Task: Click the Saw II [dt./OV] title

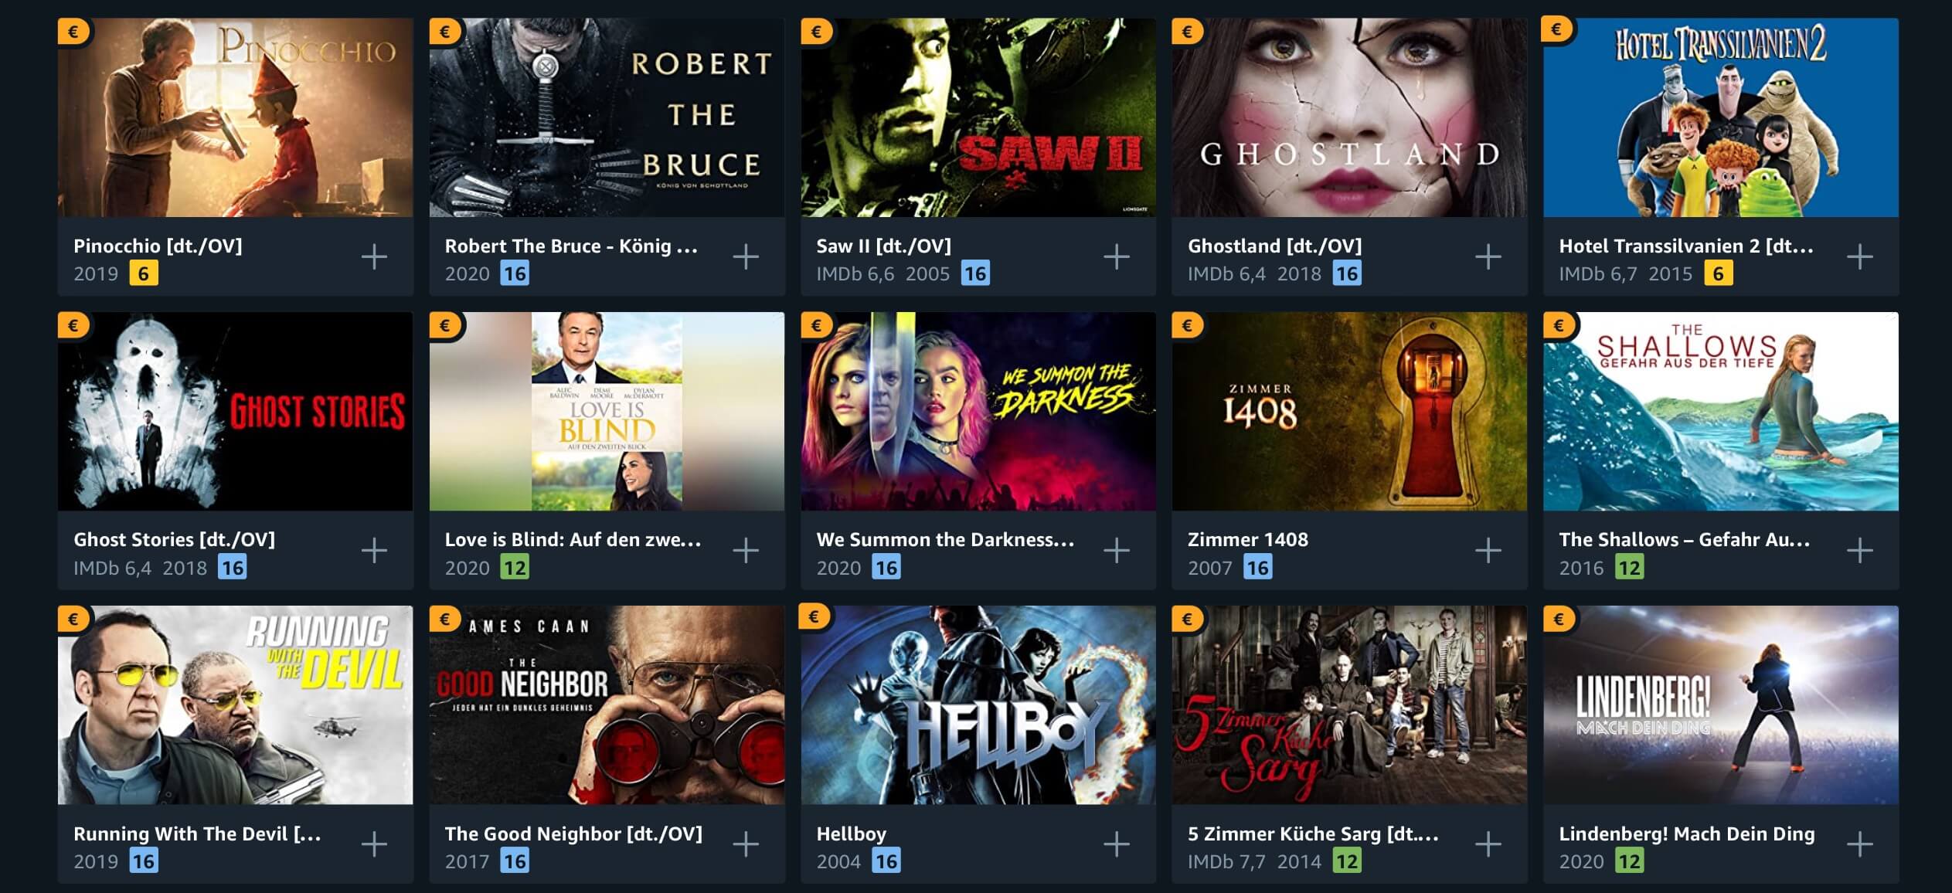Action: click(x=883, y=246)
